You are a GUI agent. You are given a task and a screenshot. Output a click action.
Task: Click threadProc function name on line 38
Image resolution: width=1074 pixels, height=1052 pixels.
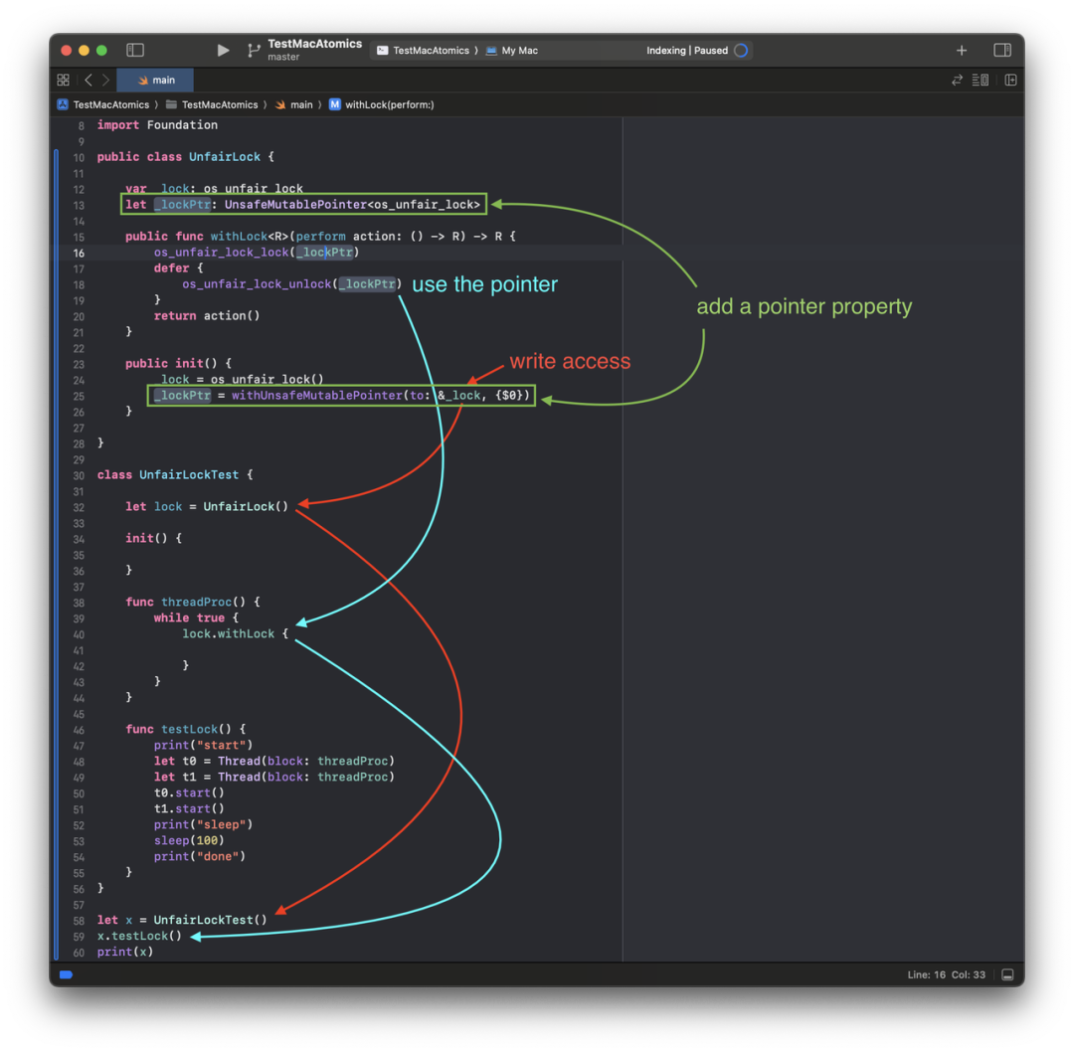point(197,602)
